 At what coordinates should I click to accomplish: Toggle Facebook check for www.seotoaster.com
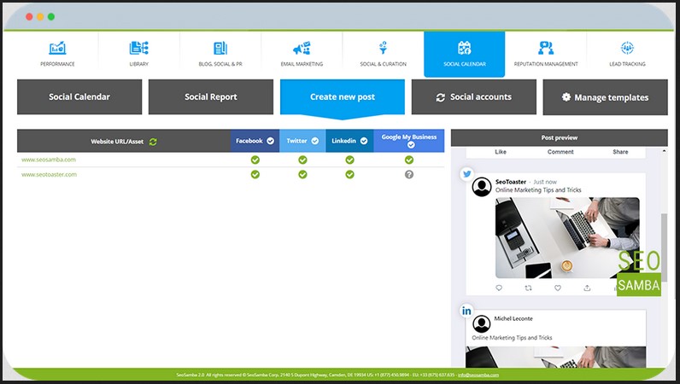(255, 175)
